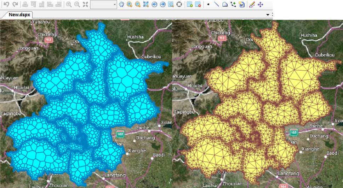
Task: Select the four-arrow move tool
Action: coord(261,5)
